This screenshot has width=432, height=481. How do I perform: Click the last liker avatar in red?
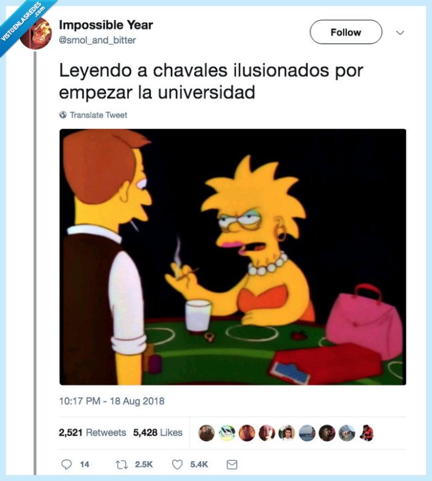click(x=367, y=433)
